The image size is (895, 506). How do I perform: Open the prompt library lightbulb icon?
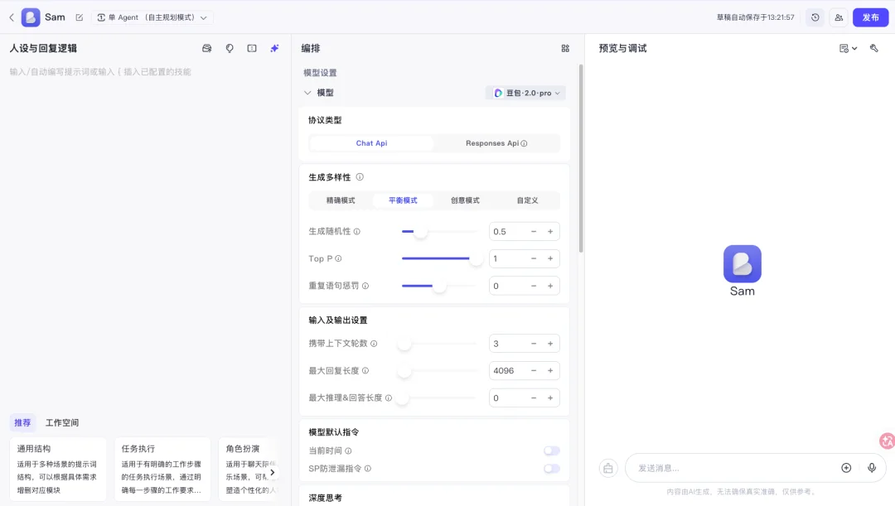coord(229,48)
